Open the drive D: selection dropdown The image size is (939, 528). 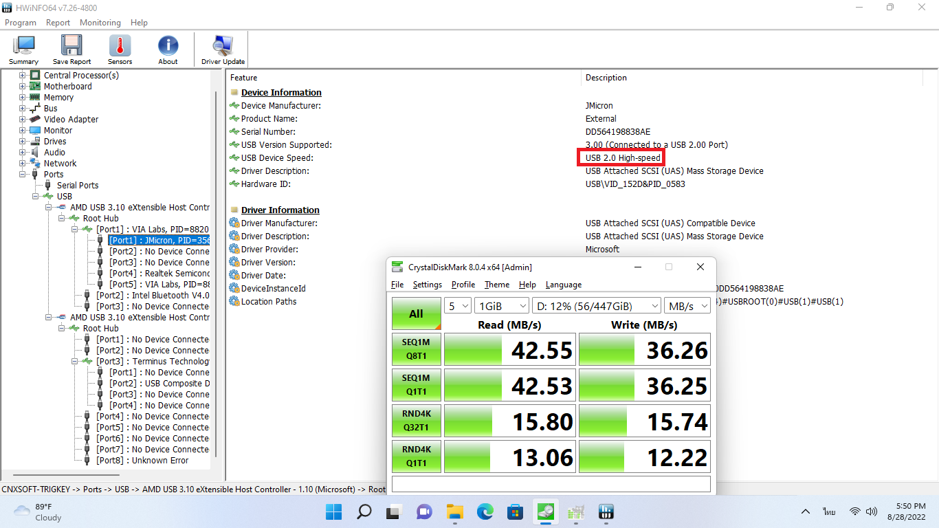tap(597, 306)
